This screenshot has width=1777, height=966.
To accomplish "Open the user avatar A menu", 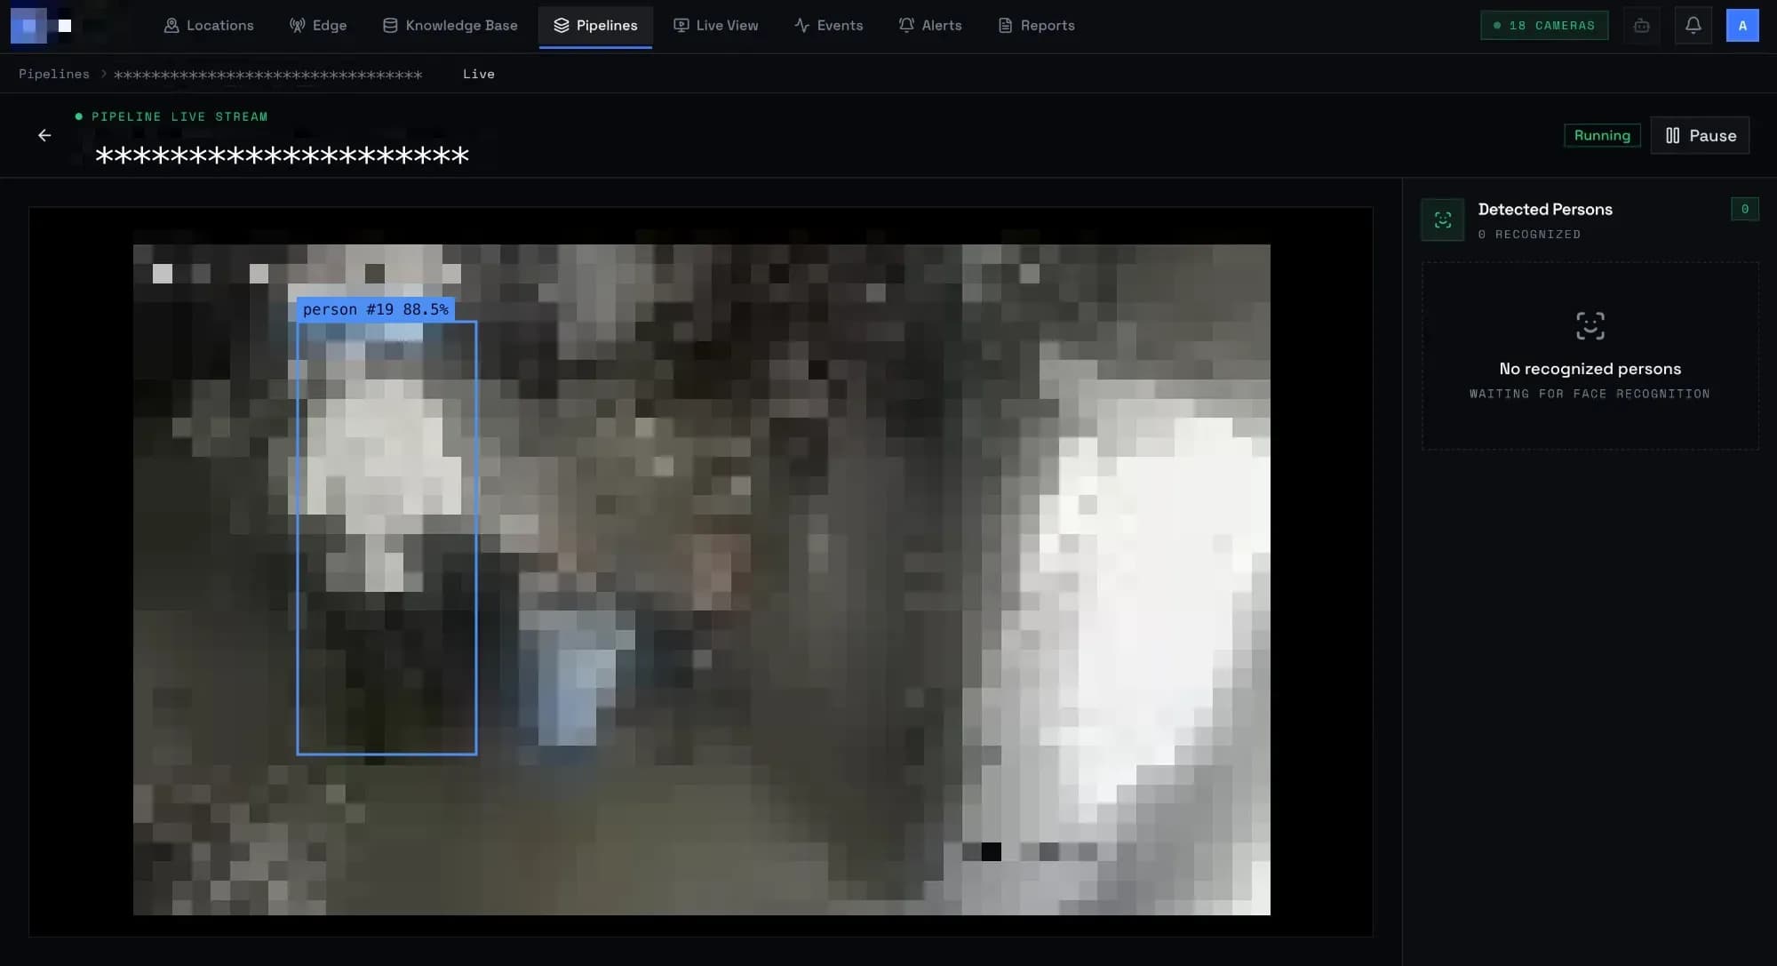I will pyautogui.click(x=1742, y=26).
